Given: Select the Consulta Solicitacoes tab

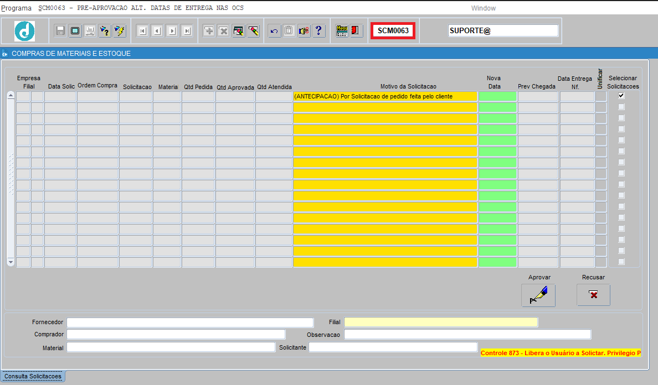Looking at the screenshot, I should click(x=33, y=376).
